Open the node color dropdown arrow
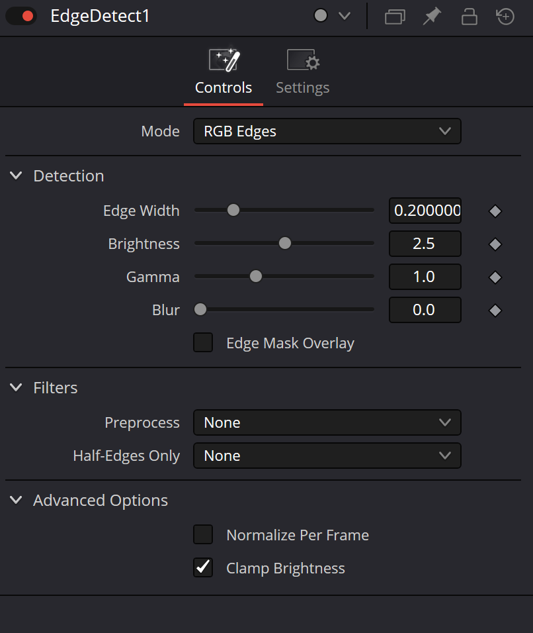Image resolution: width=533 pixels, height=633 pixels. [x=345, y=16]
